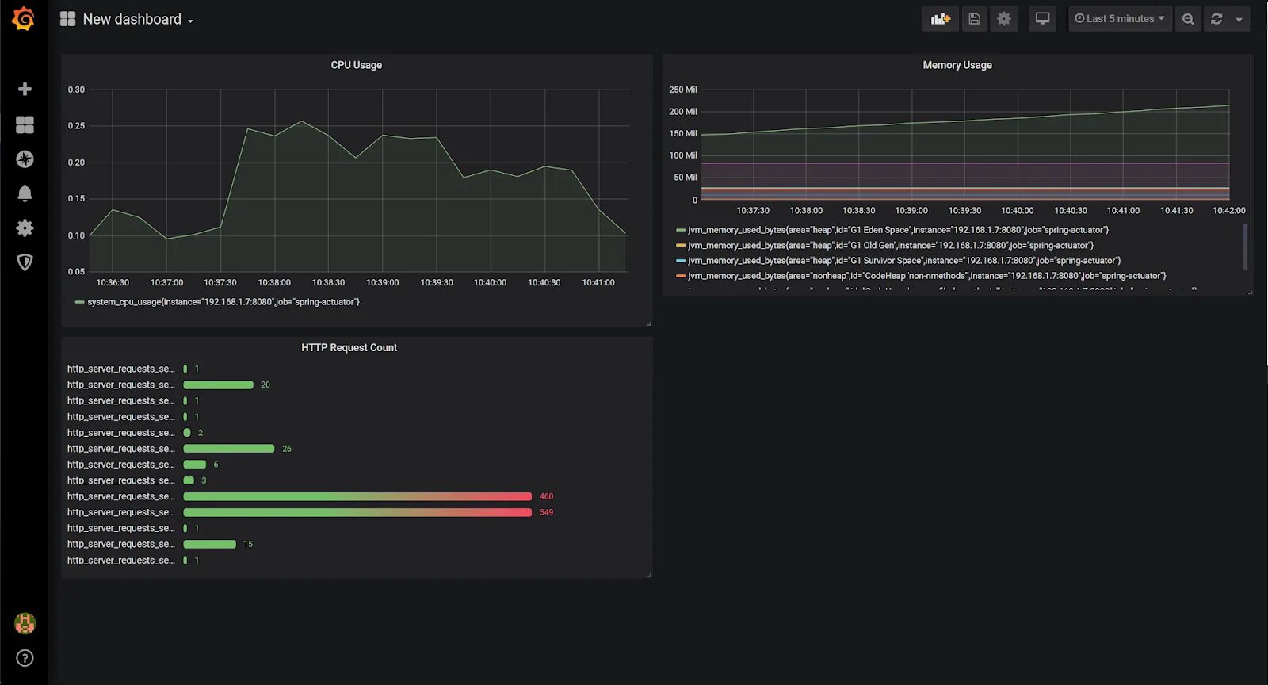Click the Memory Usage panel resize handle
The height and width of the screenshot is (685, 1268).
pyautogui.click(x=1250, y=292)
